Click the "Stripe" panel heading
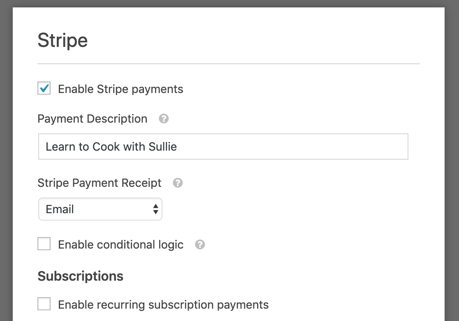The image size is (459, 321). coord(63,41)
